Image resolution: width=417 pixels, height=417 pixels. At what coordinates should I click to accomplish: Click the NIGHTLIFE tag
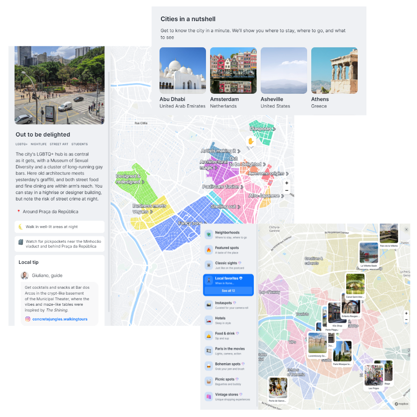[39, 144]
